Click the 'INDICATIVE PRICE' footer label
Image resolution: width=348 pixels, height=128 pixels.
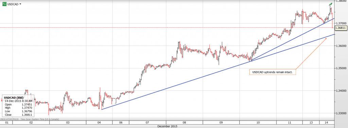point(10,119)
